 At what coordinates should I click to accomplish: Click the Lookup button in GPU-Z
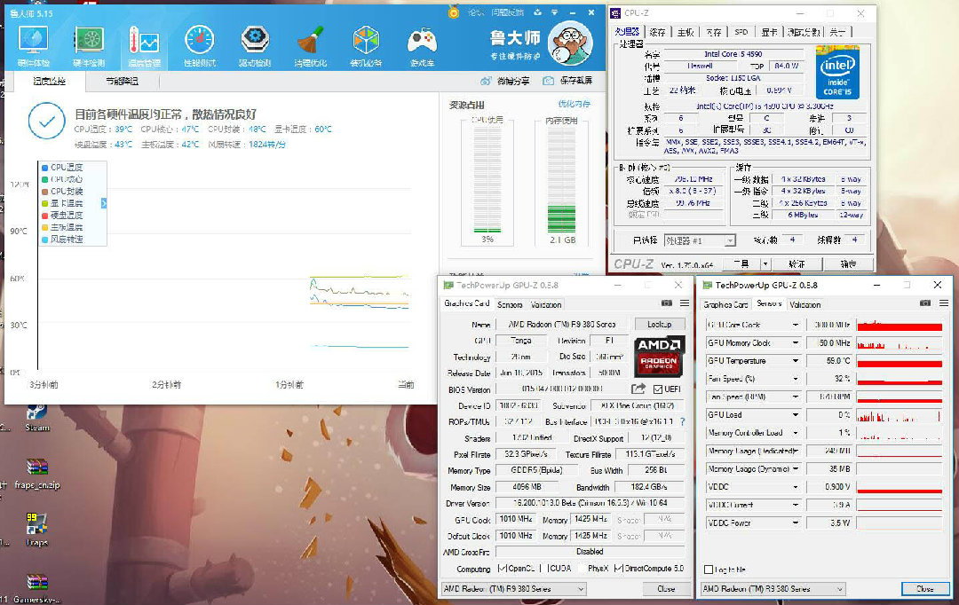click(x=659, y=325)
